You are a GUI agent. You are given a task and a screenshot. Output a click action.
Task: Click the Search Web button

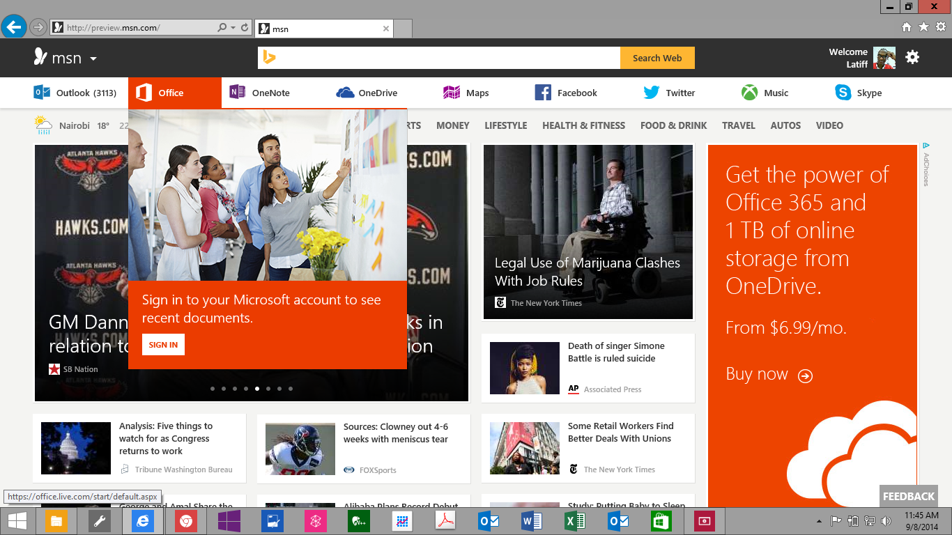[657, 58]
